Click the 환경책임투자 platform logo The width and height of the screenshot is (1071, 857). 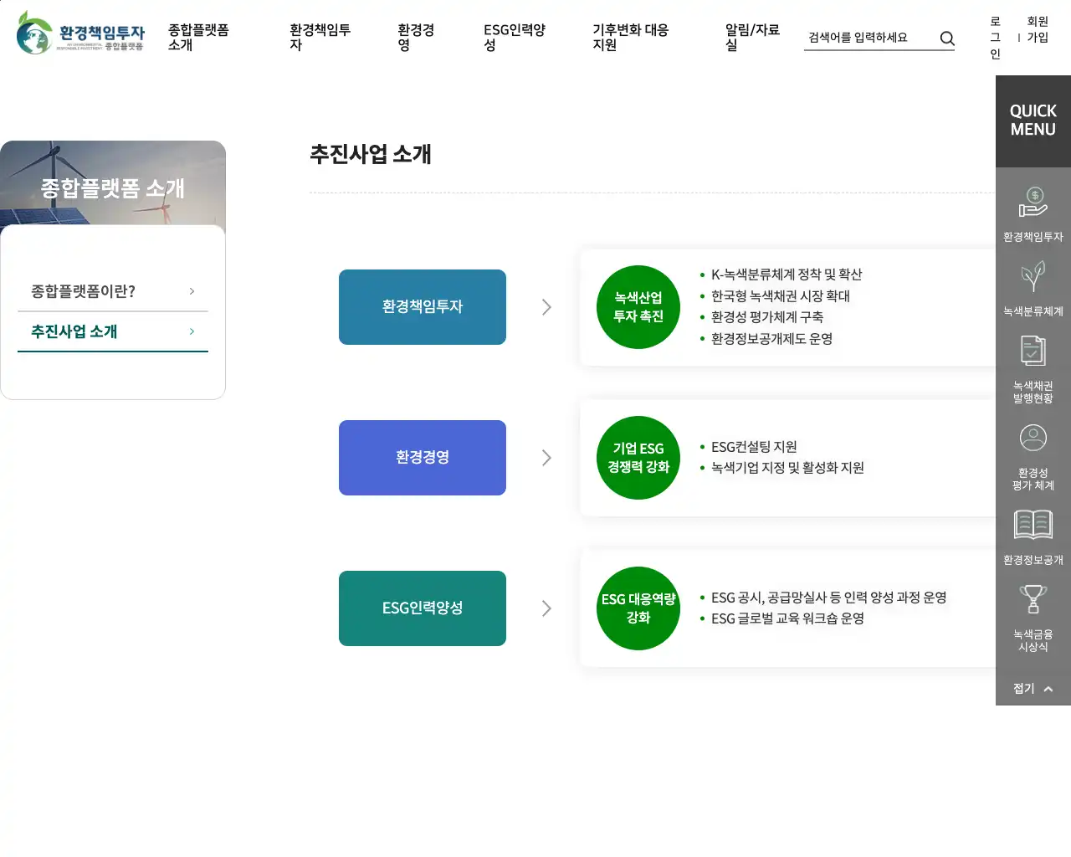(80, 33)
